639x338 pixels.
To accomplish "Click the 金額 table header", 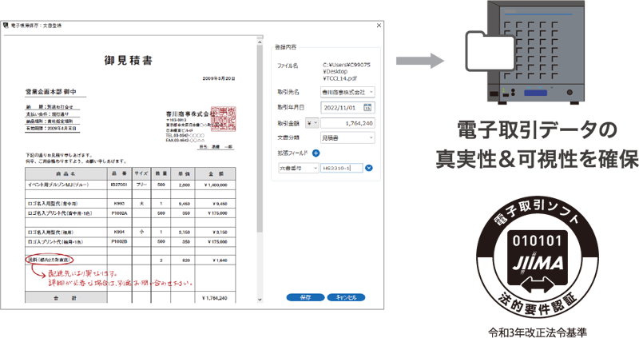I will 216,173.
